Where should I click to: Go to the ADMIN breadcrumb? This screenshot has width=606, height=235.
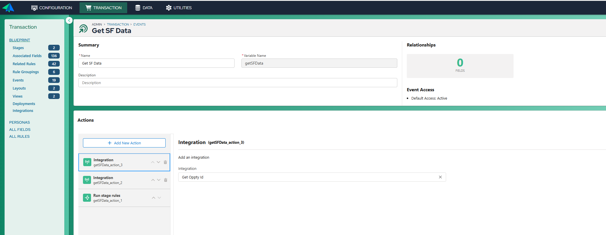pos(97,24)
